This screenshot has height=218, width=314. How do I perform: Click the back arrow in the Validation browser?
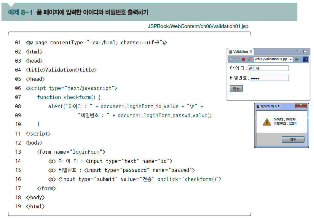pyautogui.click(x=231, y=59)
